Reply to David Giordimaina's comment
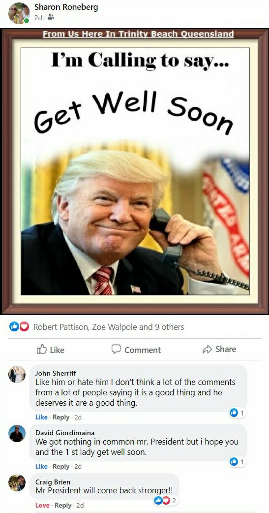The image size is (269, 513). [x=61, y=466]
